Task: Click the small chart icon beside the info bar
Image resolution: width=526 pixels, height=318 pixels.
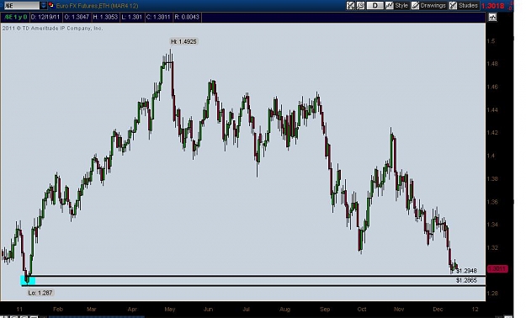Action: (492, 17)
